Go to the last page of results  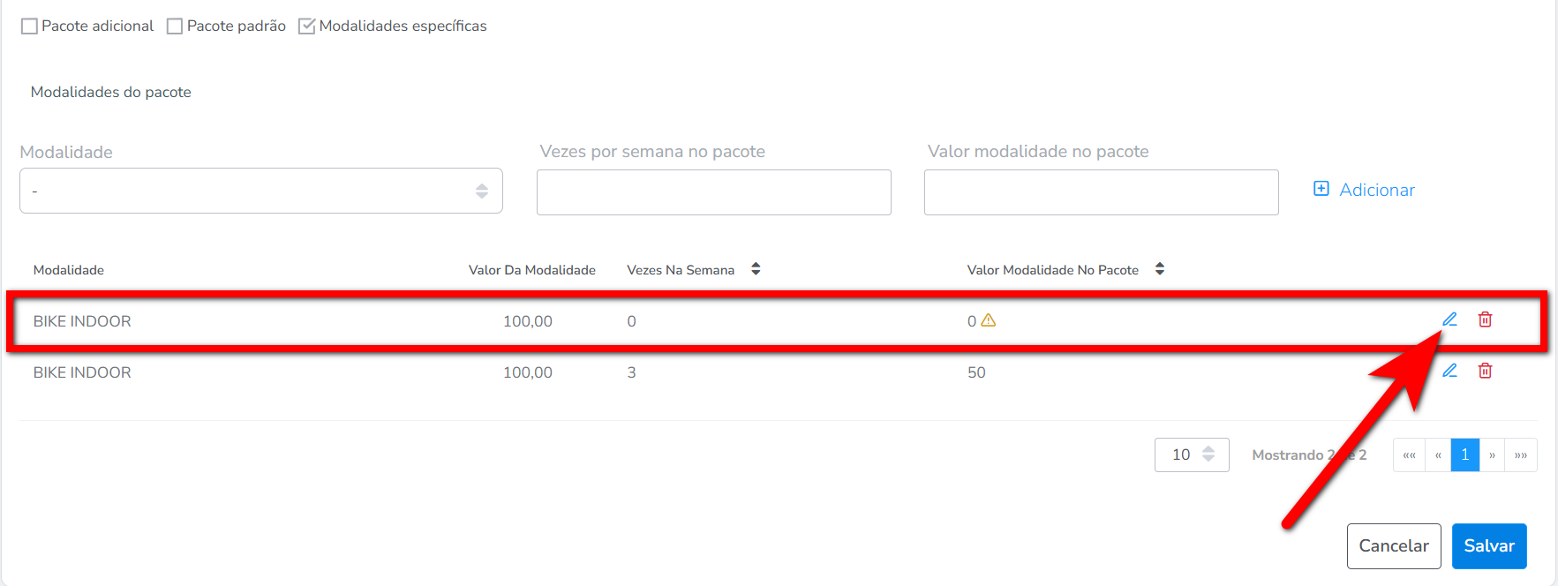(1520, 455)
